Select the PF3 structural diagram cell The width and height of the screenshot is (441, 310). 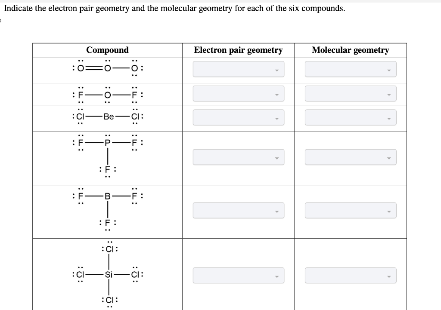click(107, 157)
